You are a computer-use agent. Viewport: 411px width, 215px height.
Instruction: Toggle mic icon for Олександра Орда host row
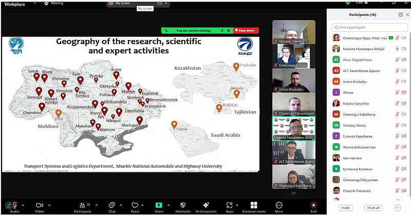click(397, 38)
